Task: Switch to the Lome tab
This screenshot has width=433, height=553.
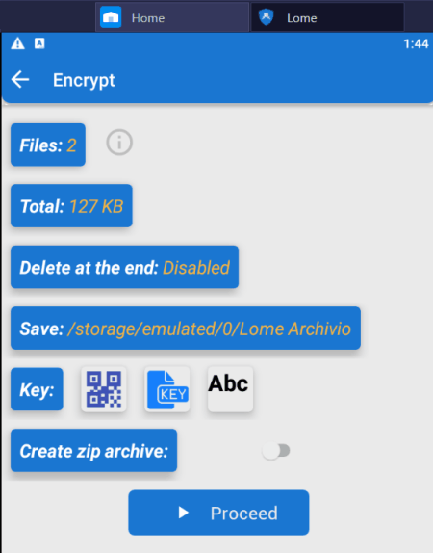Action: [327, 17]
